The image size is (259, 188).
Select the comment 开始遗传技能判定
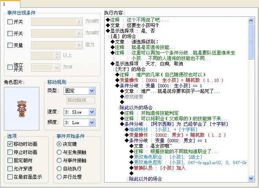[149, 113]
